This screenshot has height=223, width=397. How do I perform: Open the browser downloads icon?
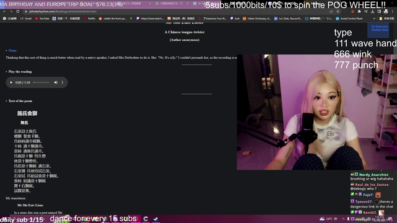pyautogui.click(x=372, y=11)
